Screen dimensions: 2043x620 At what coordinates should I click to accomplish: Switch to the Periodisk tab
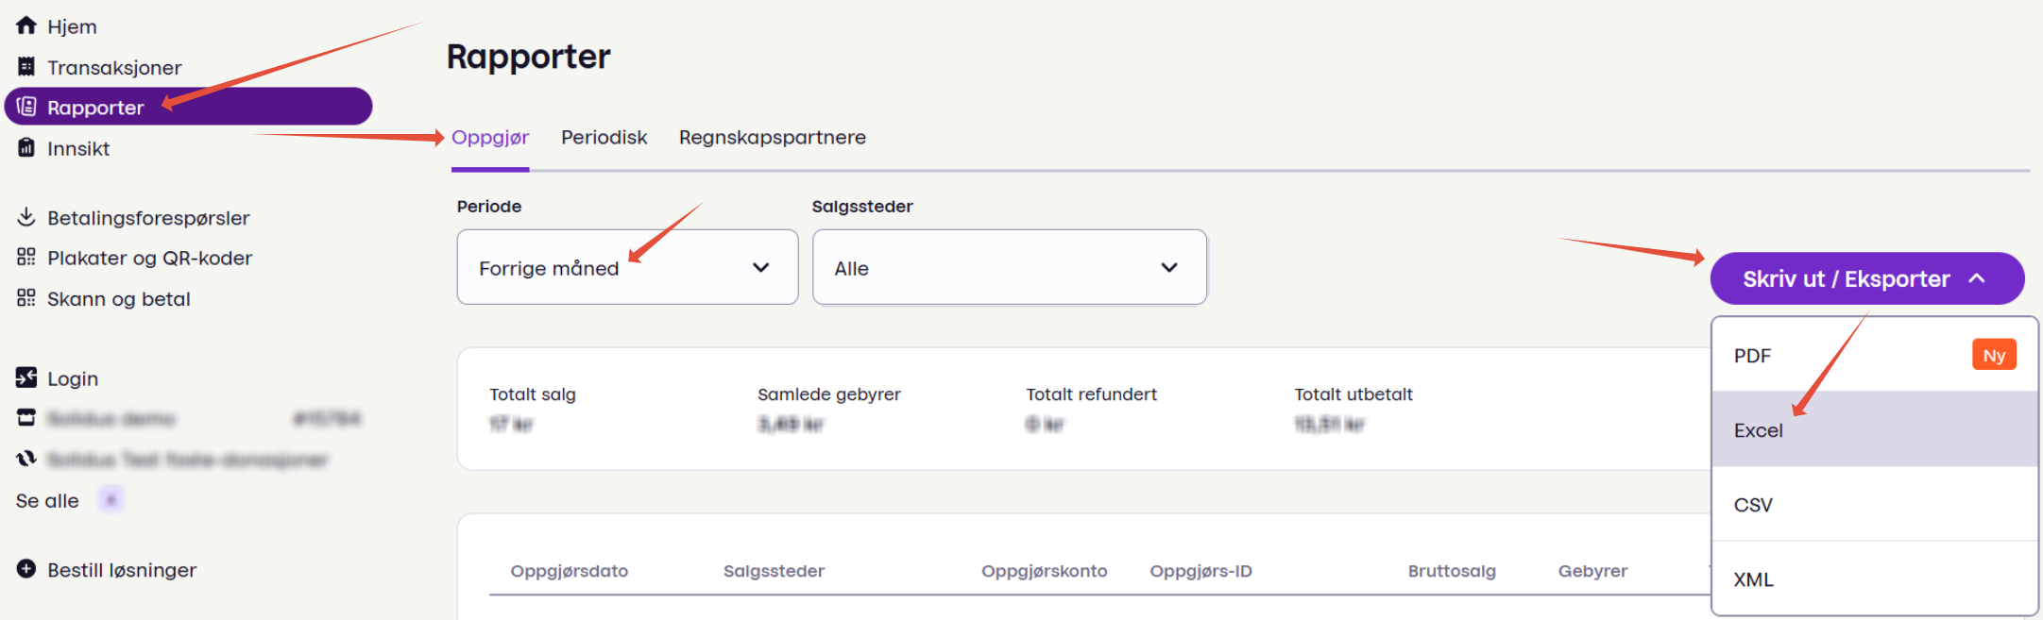pos(604,138)
